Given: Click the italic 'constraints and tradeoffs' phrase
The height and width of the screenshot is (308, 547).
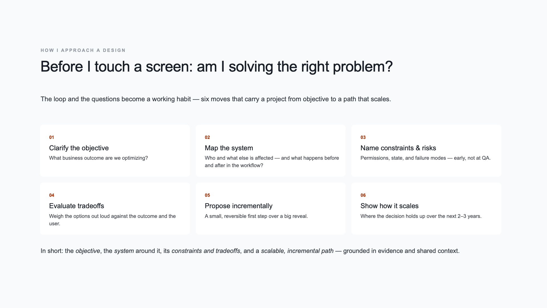Looking at the screenshot, I should click(206, 251).
